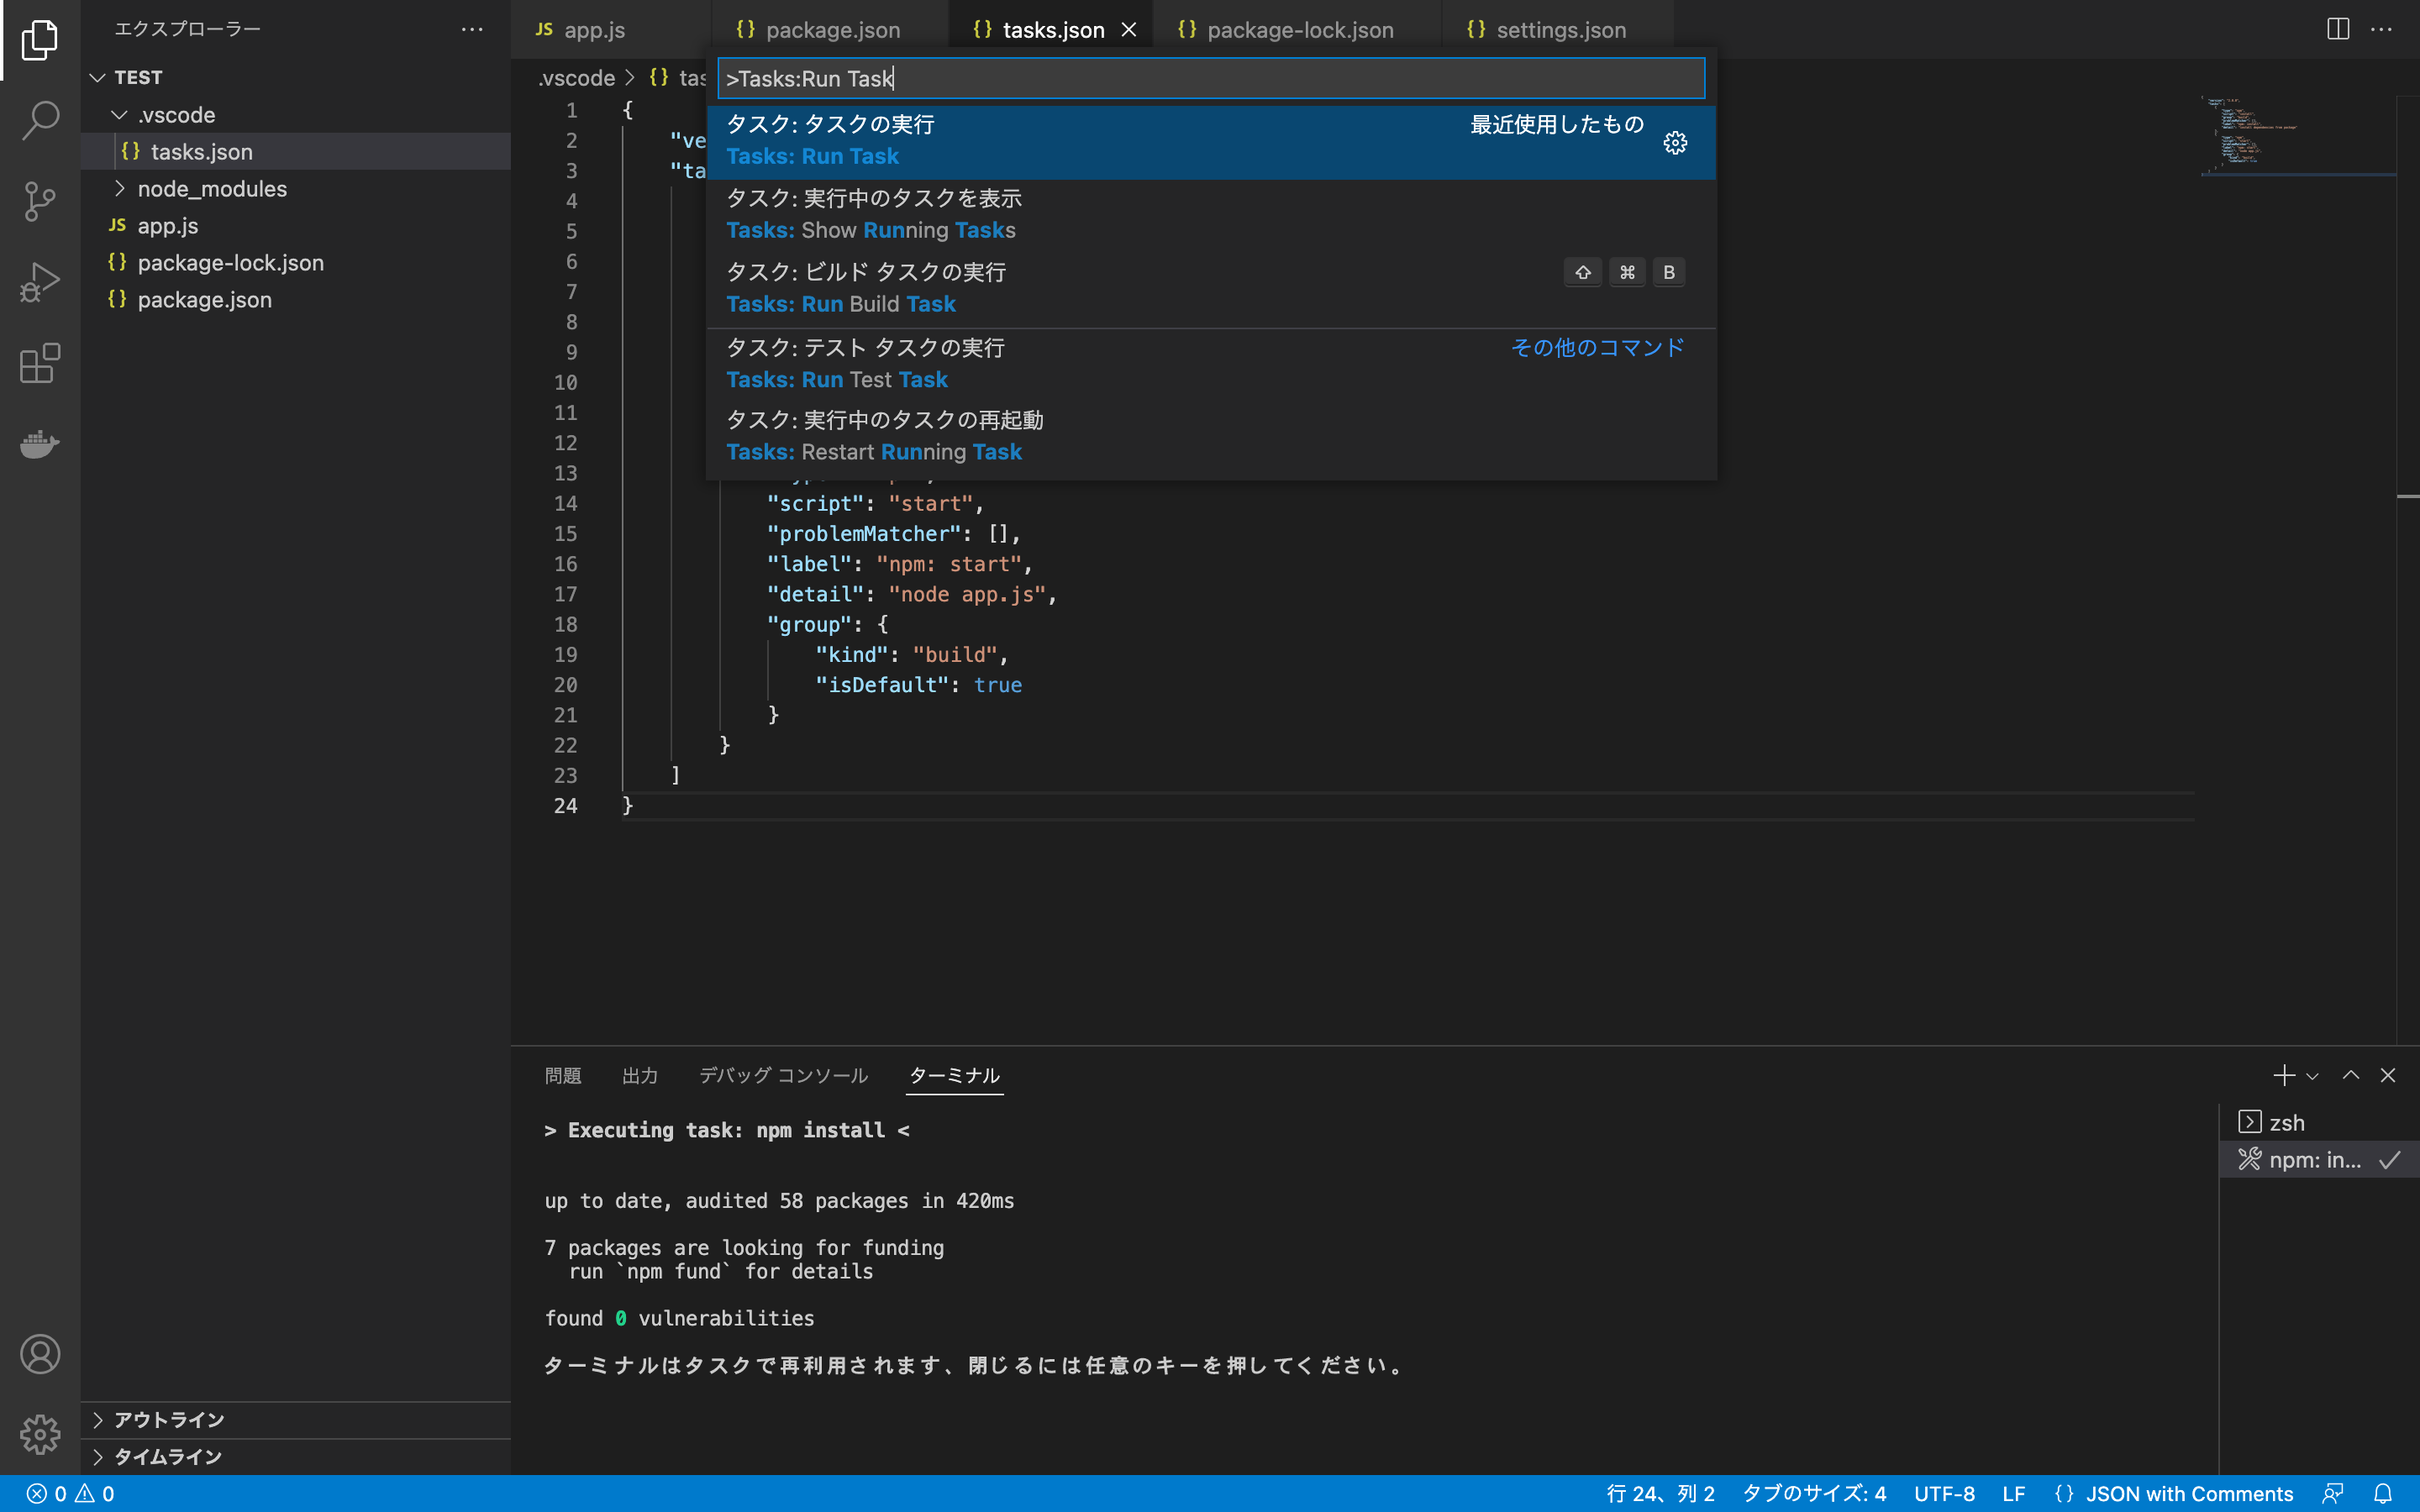This screenshot has height=1512, width=2420.
Task: Expand the アウトライン section
Action: 98,1418
